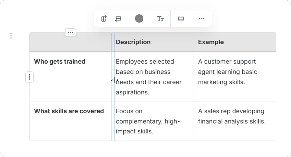
Task: Open first column's three-dot options menu
Action: [71, 32]
